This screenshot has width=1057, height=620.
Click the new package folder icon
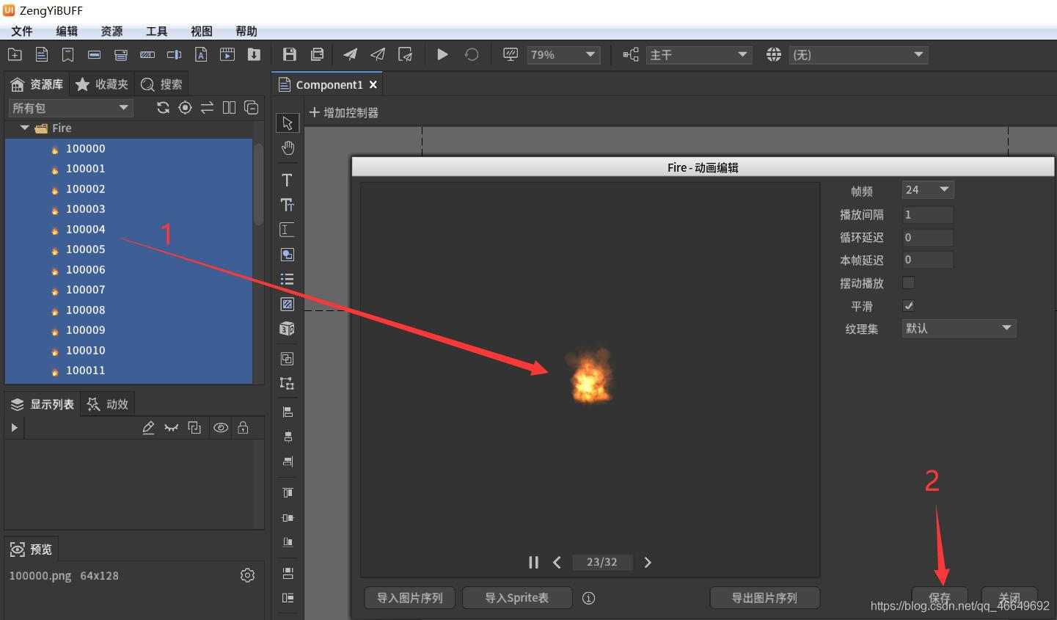pyautogui.click(x=15, y=55)
